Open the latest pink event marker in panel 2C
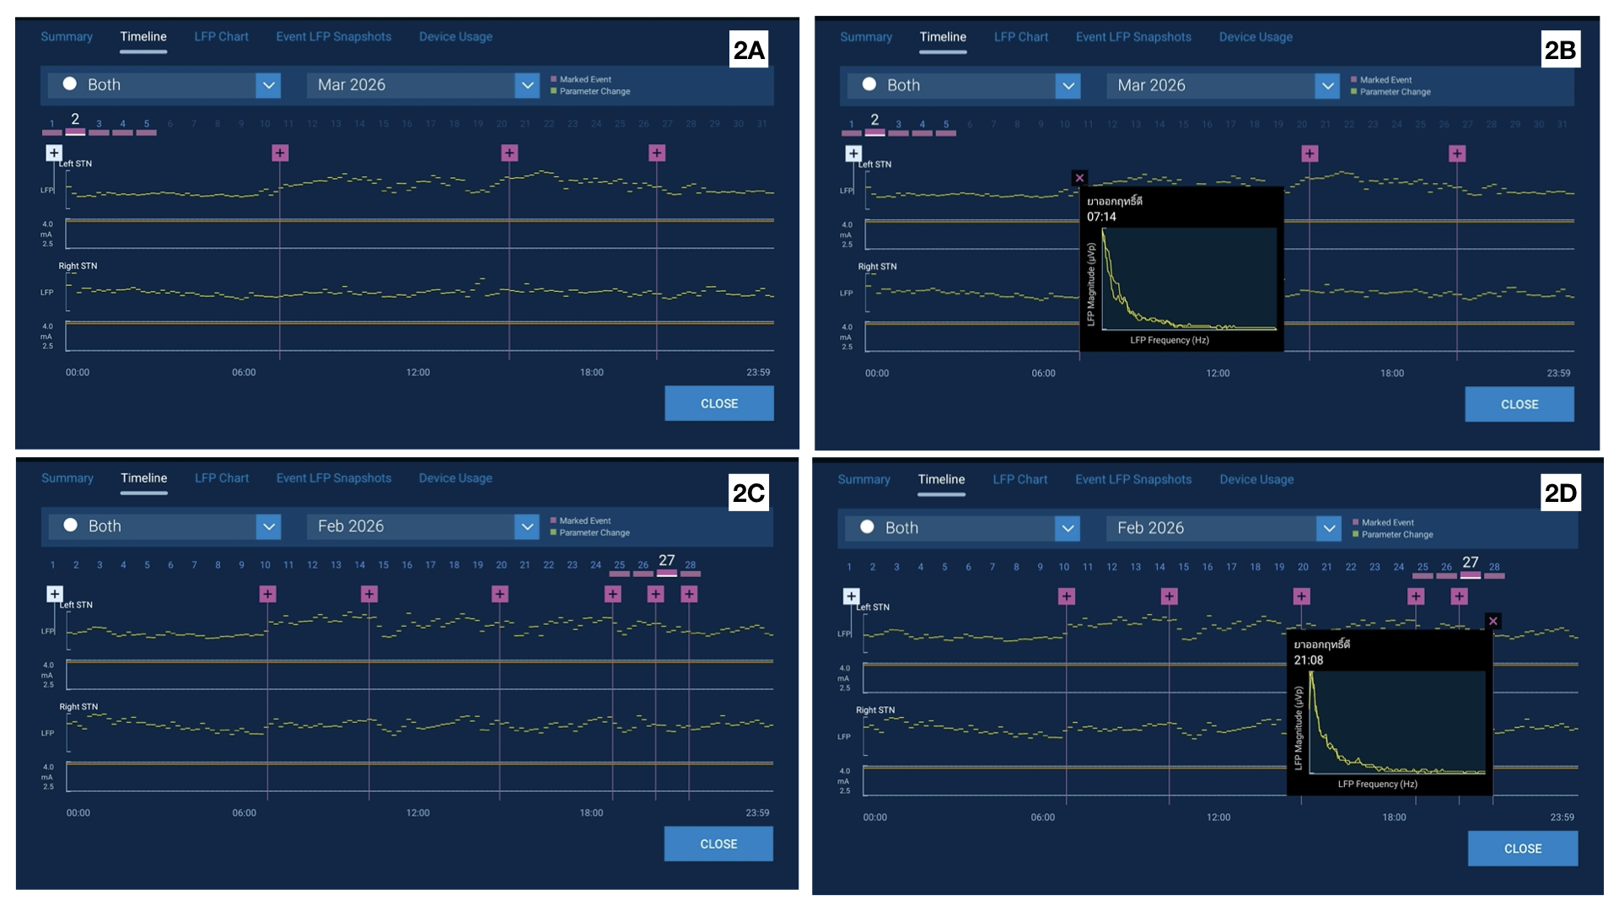The height and width of the screenshot is (911, 1619). (689, 594)
